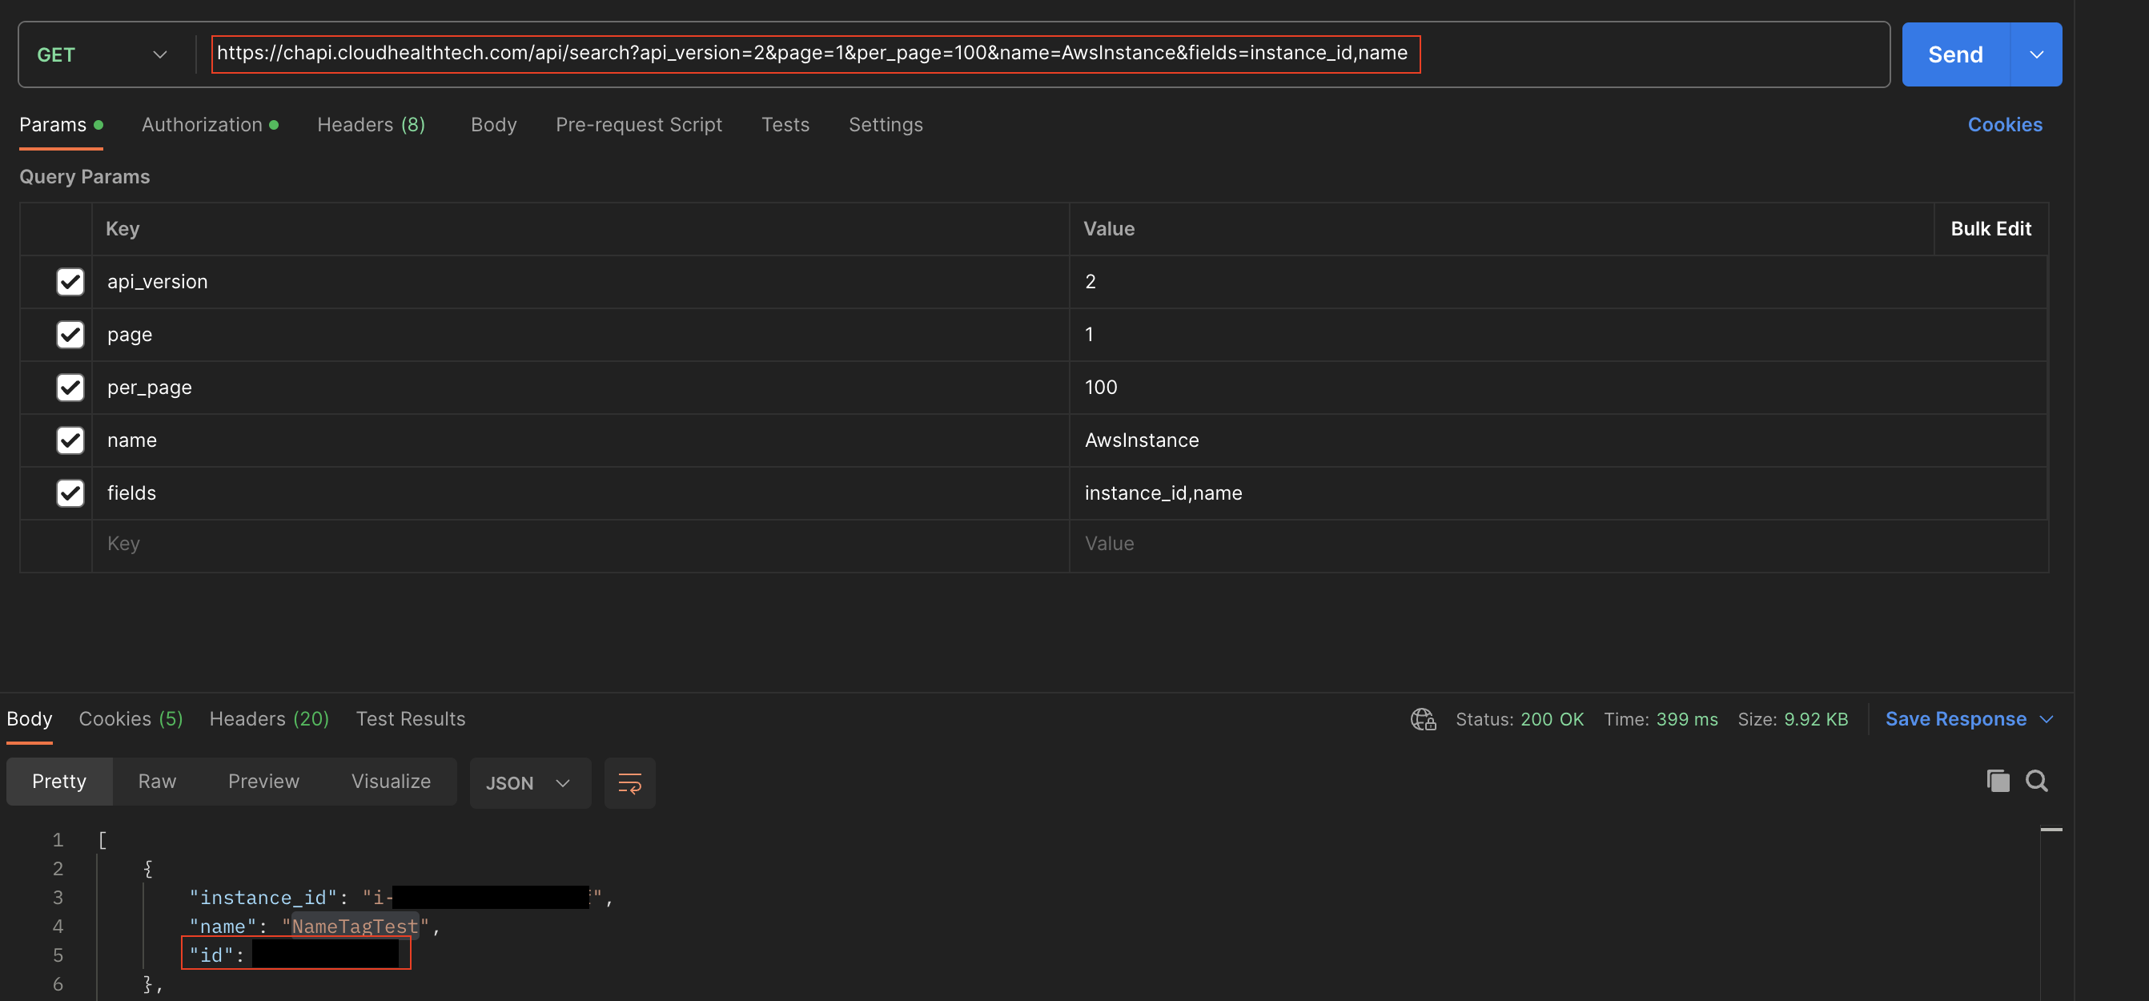Open the Headers (8) request tab

(371, 125)
